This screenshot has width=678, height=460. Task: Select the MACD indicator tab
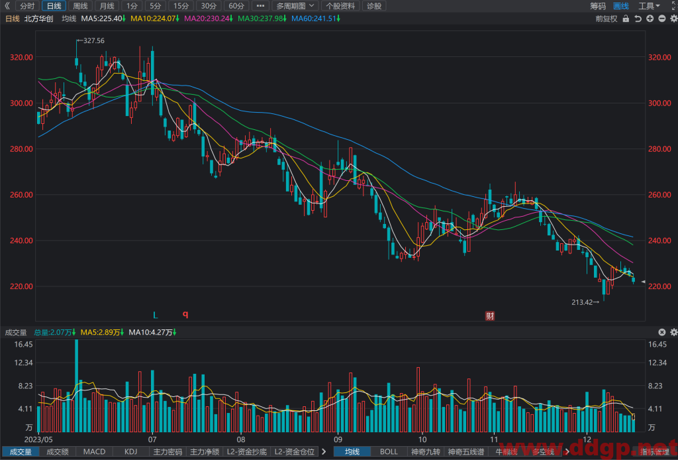[x=94, y=451]
